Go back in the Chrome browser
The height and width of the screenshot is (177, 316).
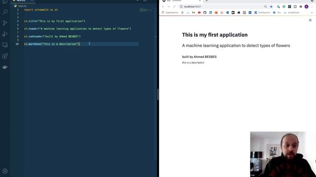[x=163, y=6]
